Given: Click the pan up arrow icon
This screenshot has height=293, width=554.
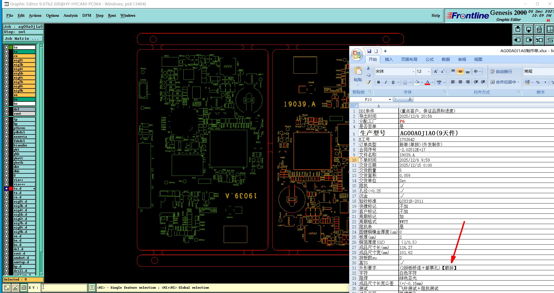Looking at the screenshot, I should 518,29.
